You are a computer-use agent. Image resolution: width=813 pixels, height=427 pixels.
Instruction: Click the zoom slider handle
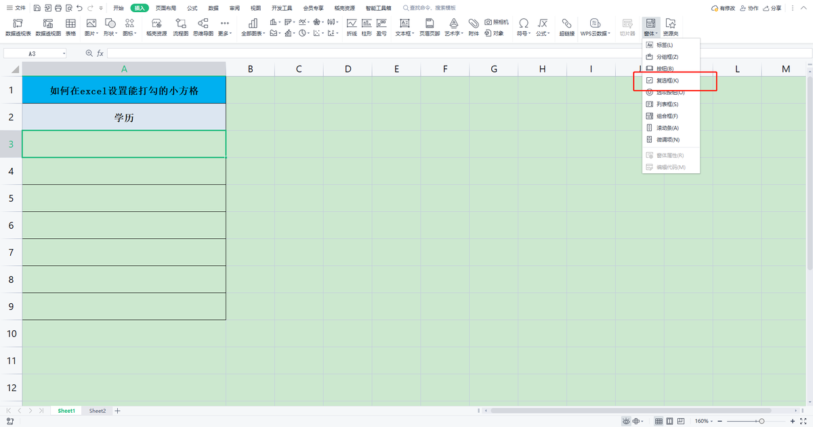coord(762,421)
